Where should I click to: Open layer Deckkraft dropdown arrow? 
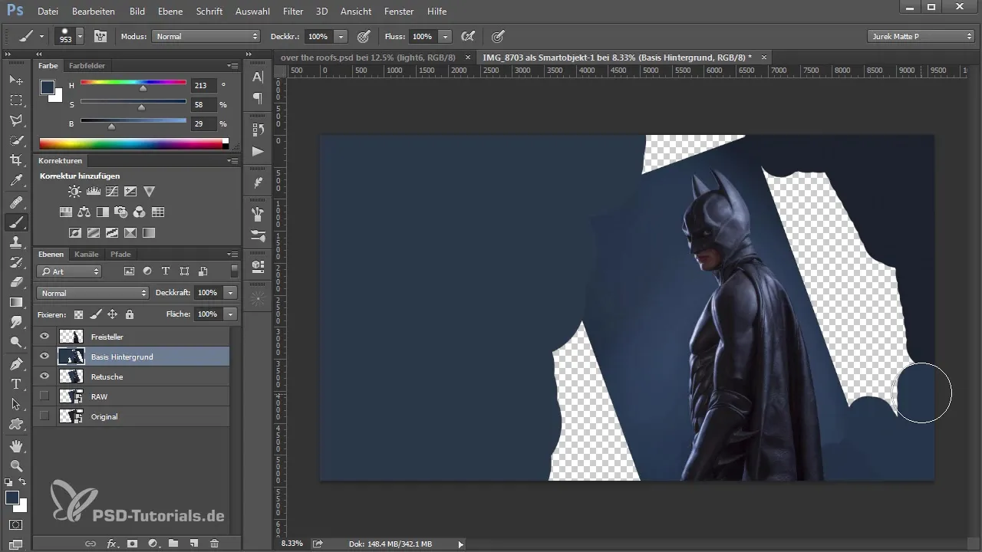(x=230, y=293)
